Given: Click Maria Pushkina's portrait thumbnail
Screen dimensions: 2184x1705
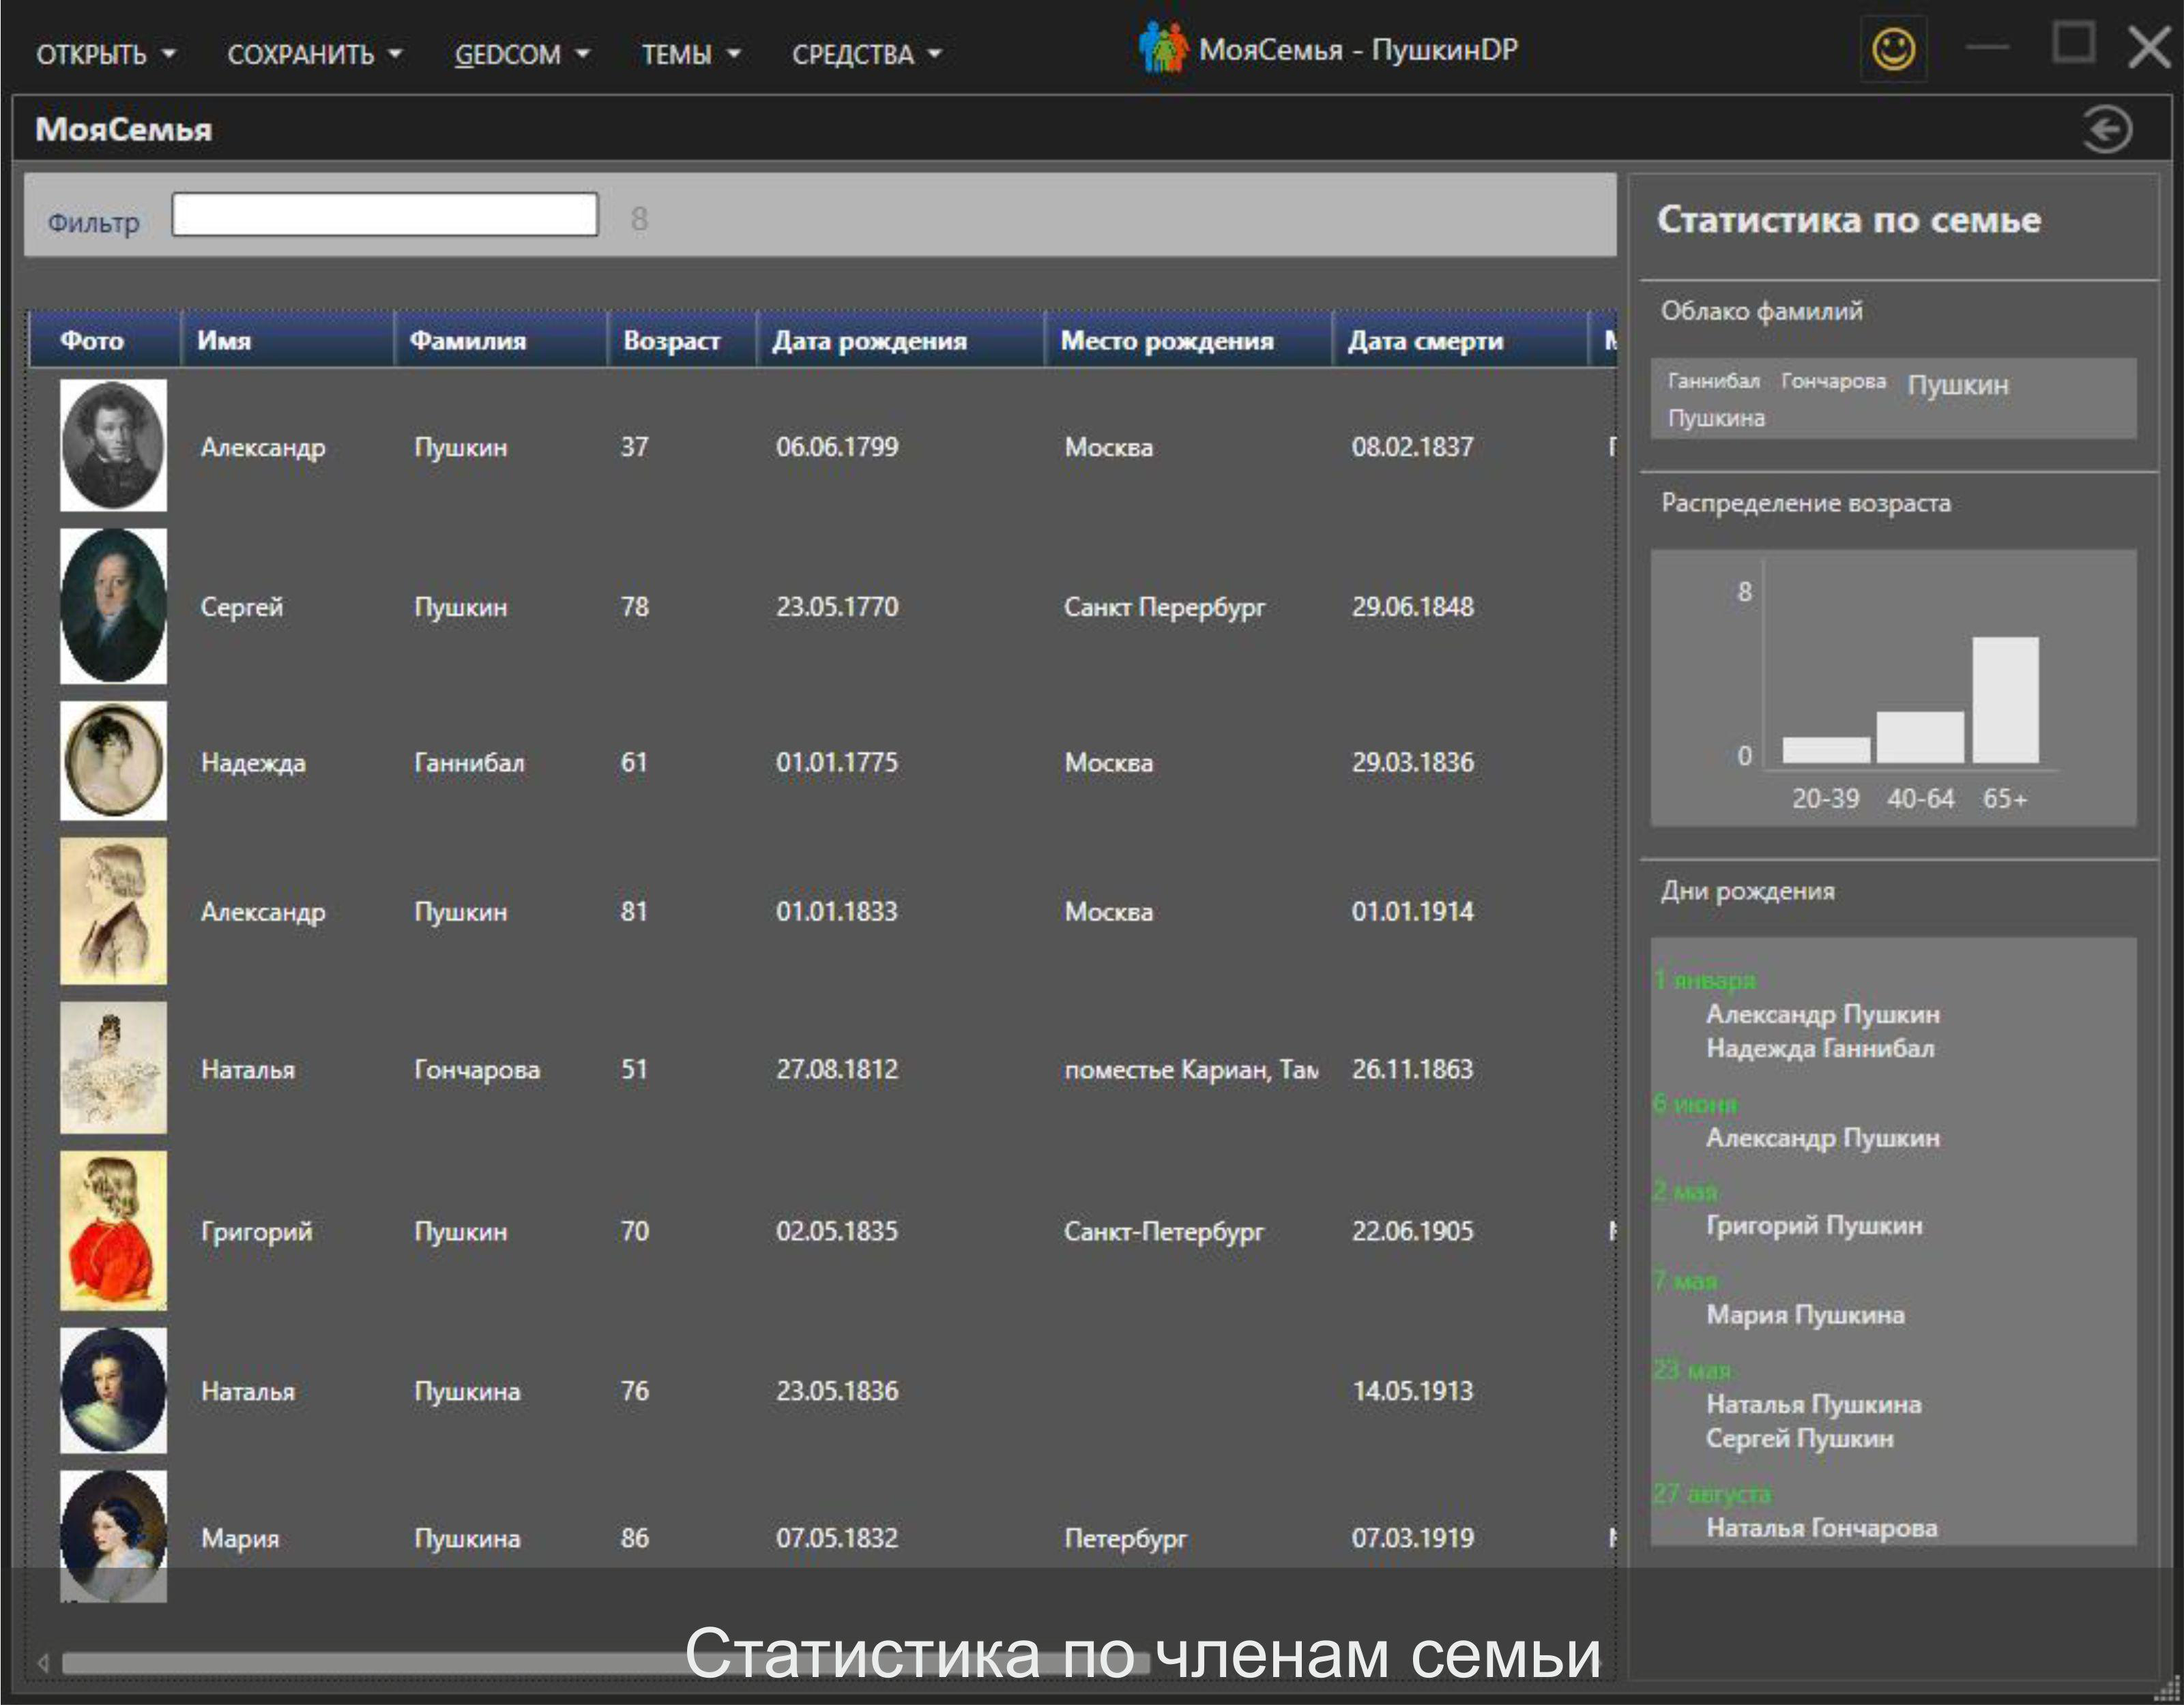Looking at the screenshot, I should click(x=113, y=1536).
